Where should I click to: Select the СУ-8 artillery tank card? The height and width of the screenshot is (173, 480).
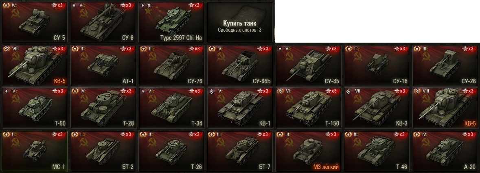(x=103, y=22)
